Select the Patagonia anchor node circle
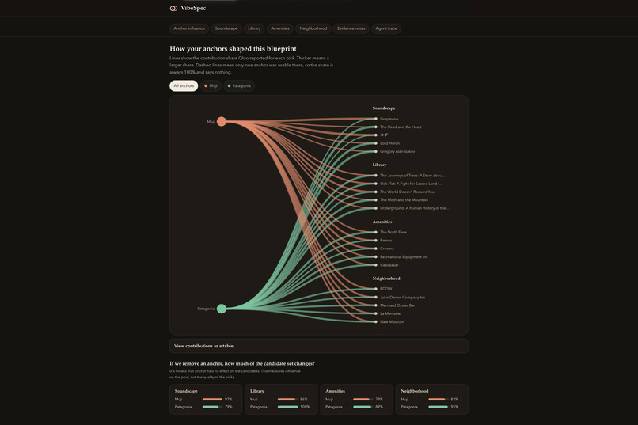638x425 pixels. coord(222,309)
